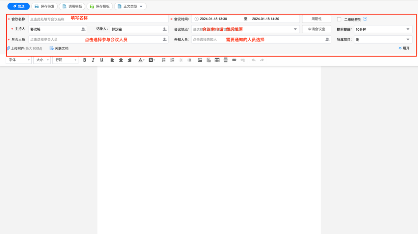This screenshot has width=418, height=234.
Task: Insert an image into the editor
Action: (200, 60)
